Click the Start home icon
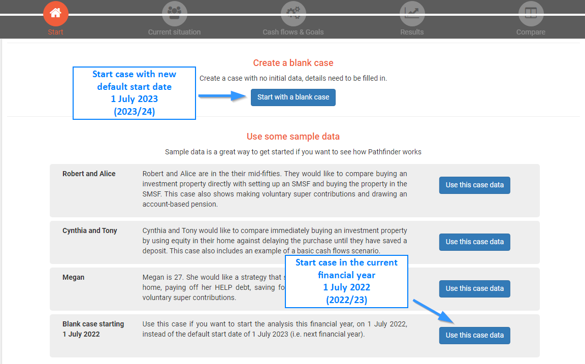Screen dimensions: 585x364 (56, 13)
